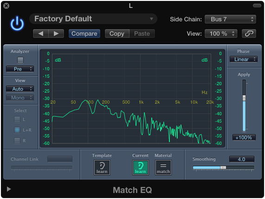Click the Paste button
Image resolution: width=265 pixels, height=199 pixels.
click(x=142, y=33)
